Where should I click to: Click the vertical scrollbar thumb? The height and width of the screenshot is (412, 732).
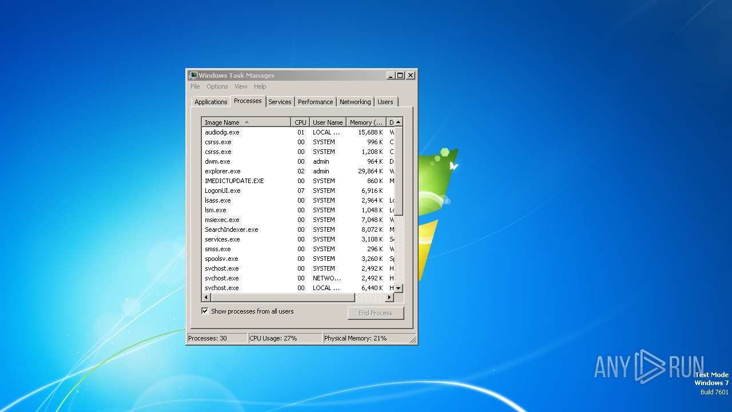click(399, 171)
